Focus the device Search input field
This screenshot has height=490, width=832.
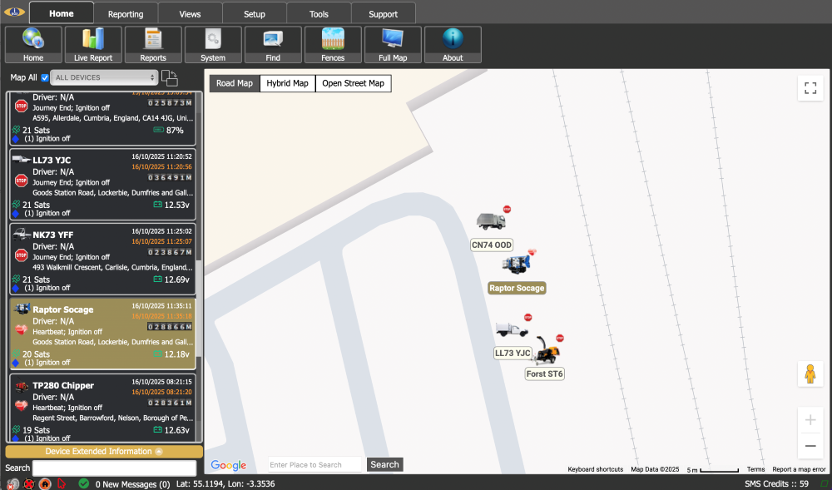(114, 468)
